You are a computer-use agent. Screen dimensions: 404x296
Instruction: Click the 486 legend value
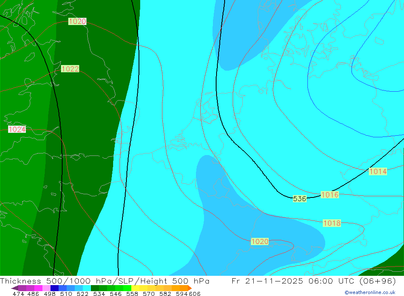click(33, 294)
